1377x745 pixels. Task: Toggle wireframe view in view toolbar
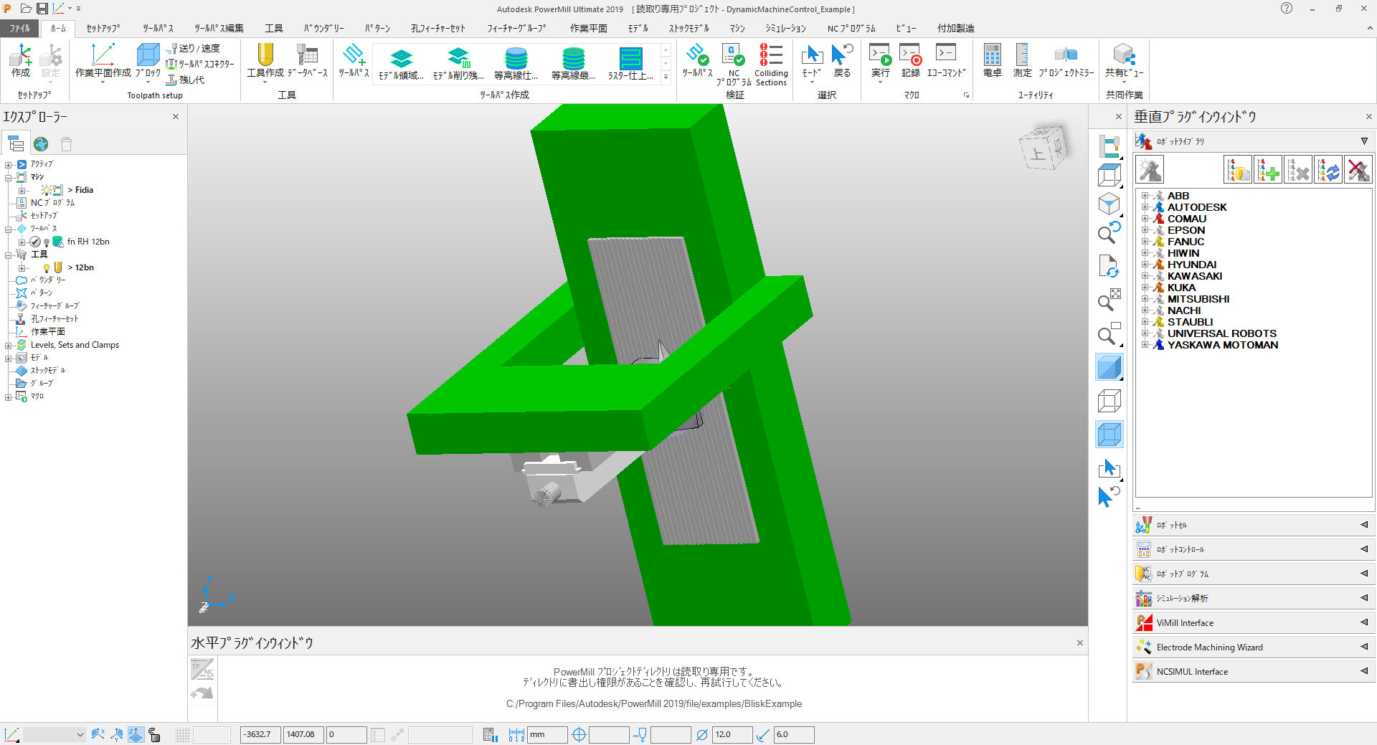click(x=1109, y=401)
